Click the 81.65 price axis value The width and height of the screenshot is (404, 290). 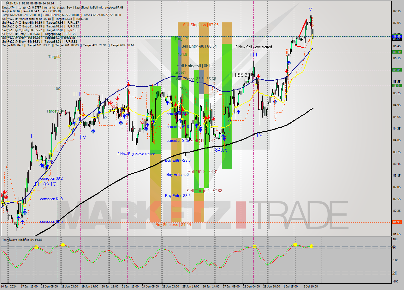(397, 234)
